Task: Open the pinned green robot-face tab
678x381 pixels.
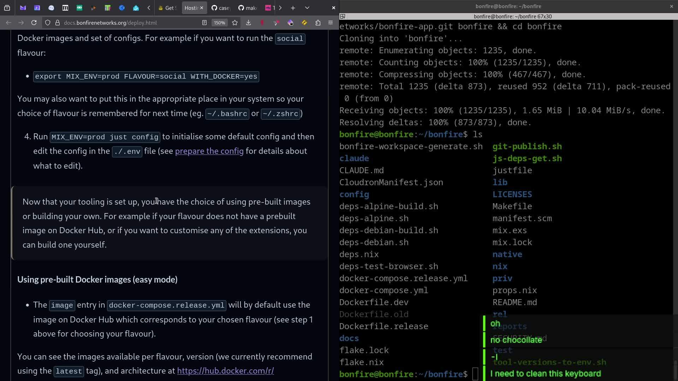Action: (79, 8)
